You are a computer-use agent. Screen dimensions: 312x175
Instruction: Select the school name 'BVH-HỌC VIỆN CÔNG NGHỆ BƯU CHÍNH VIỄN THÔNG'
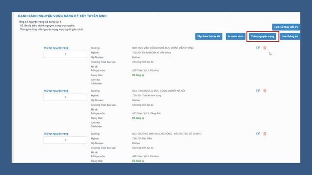click(163, 48)
